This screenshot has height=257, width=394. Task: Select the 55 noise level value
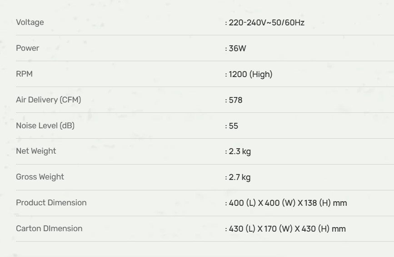[x=234, y=126]
